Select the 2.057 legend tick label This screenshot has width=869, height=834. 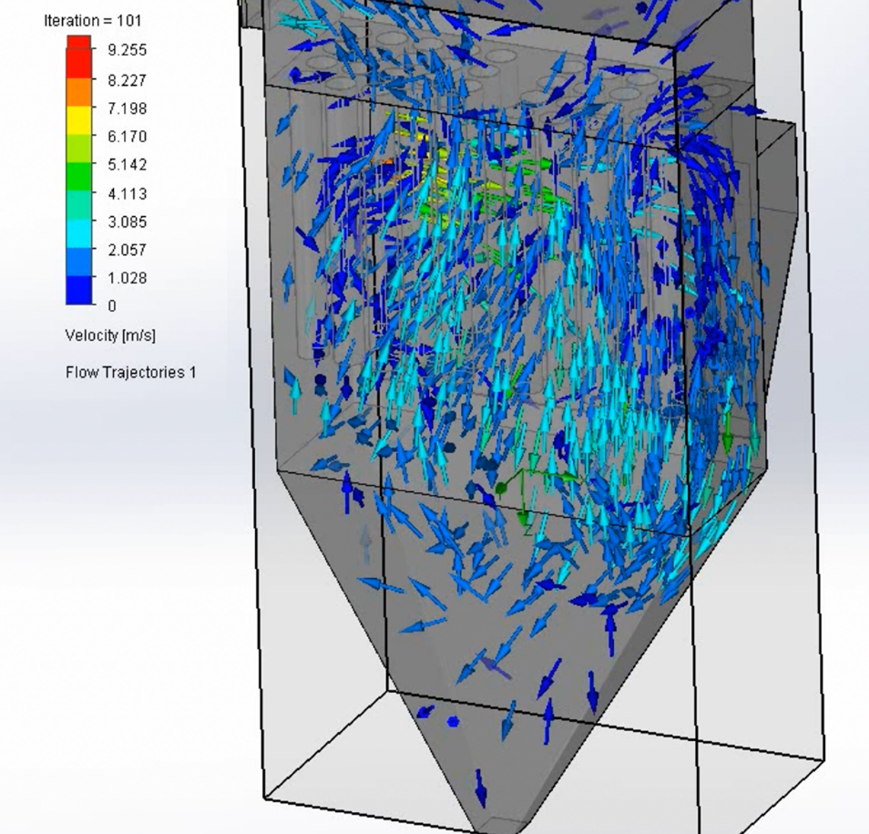[127, 250]
